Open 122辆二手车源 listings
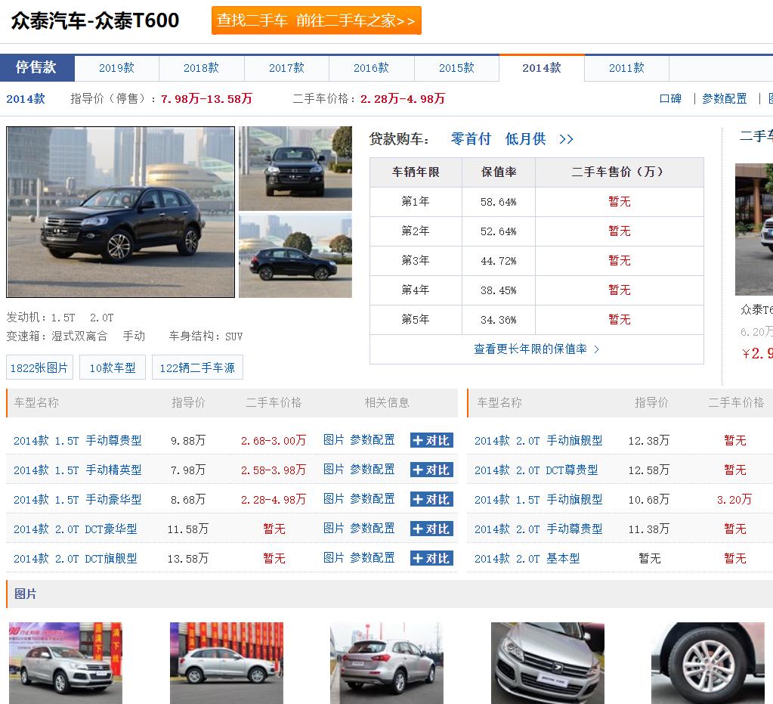The width and height of the screenshot is (773, 704). click(197, 367)
